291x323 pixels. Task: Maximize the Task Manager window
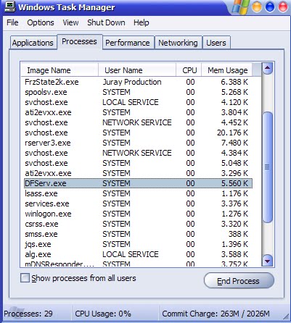[270, 7]
